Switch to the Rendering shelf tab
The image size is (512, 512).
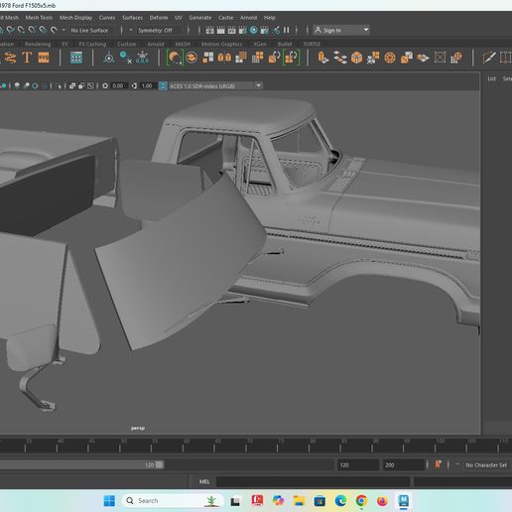coord(38,44)
